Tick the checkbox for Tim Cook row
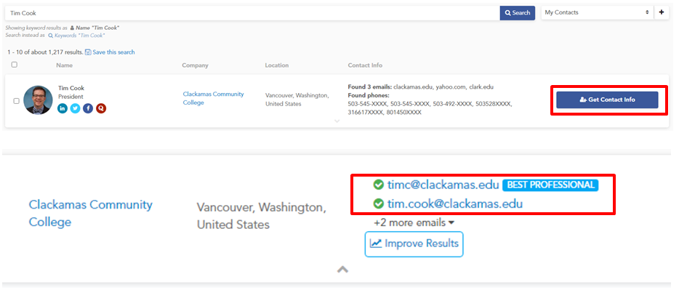679x290 pixels. tap(17, 101)
